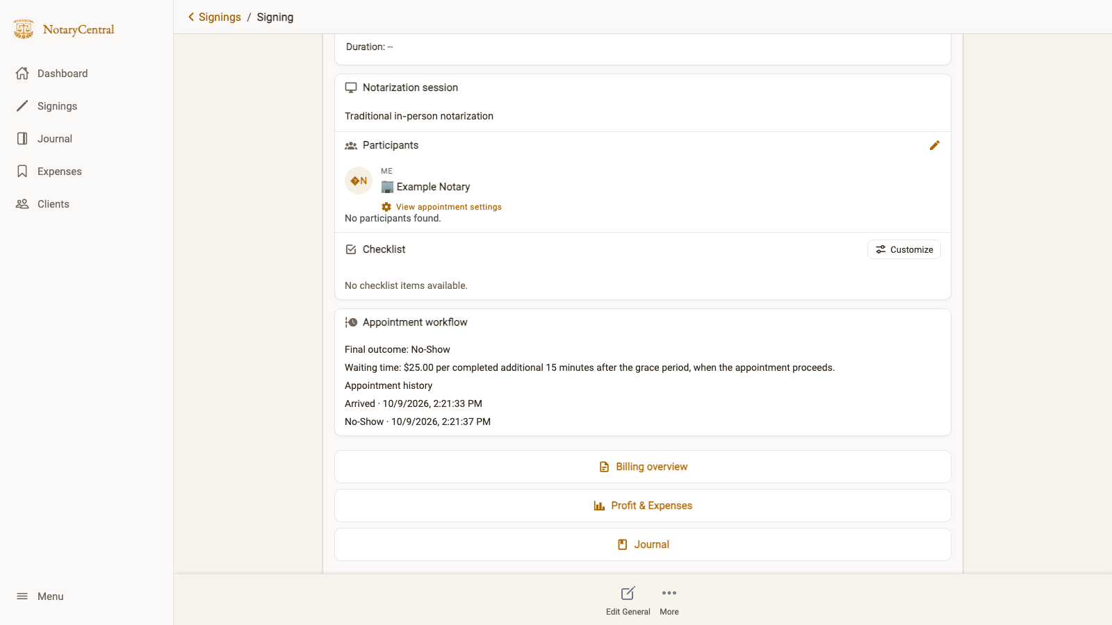The height and width of the screenshot is (625, 1112).
Task: Open the Dashboard home icon
Action: pyautogui.click(x=22, y=73)
